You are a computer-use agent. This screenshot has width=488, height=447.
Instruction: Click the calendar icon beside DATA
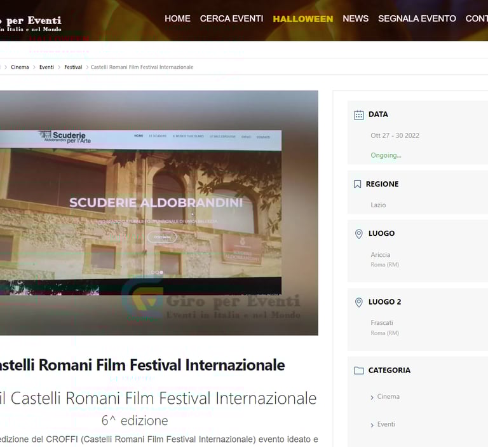[x=359, y=115]
